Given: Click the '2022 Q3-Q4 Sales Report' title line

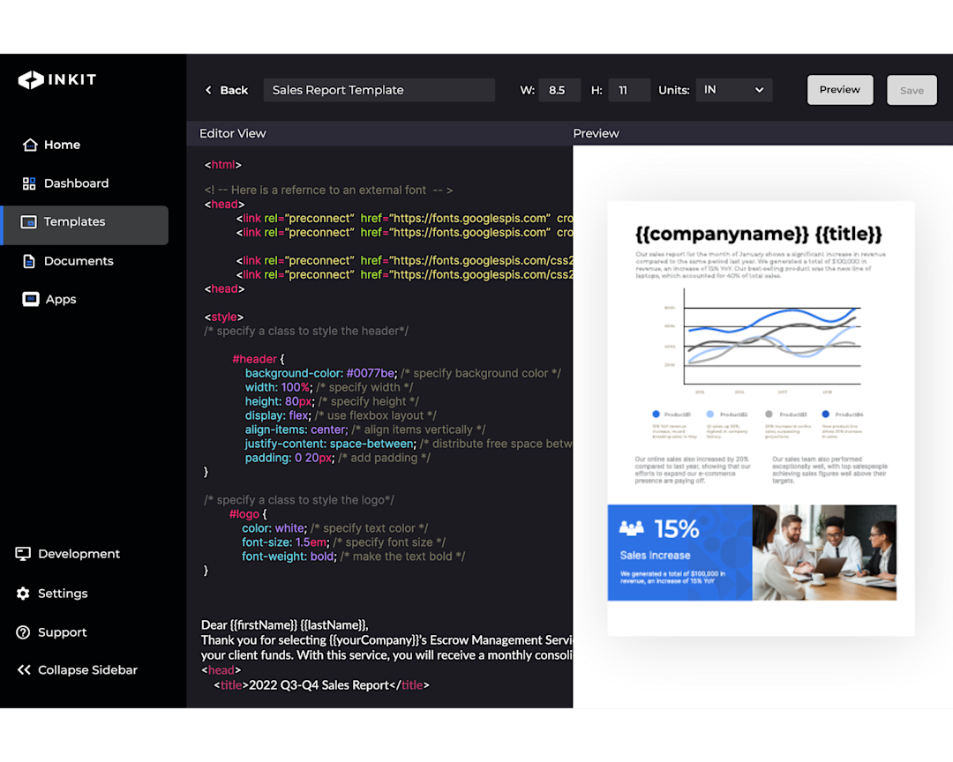Looking at the screenshot, I should pyautogui.click(x=321, y=684).
